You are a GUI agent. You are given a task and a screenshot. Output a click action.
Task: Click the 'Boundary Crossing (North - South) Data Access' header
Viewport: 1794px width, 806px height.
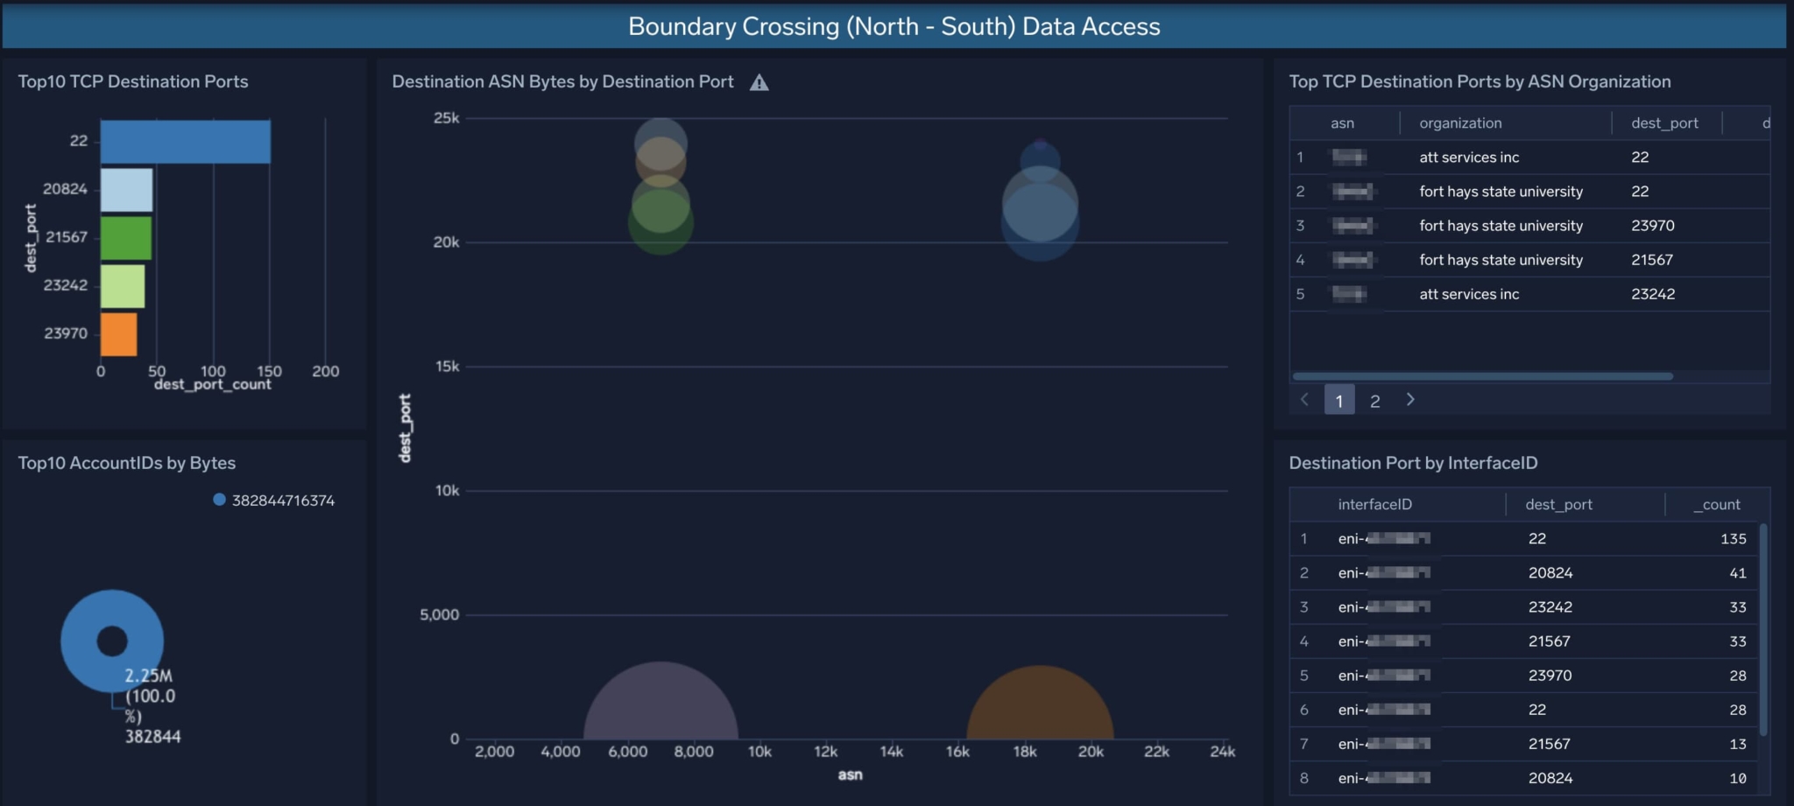coord(894,26)
